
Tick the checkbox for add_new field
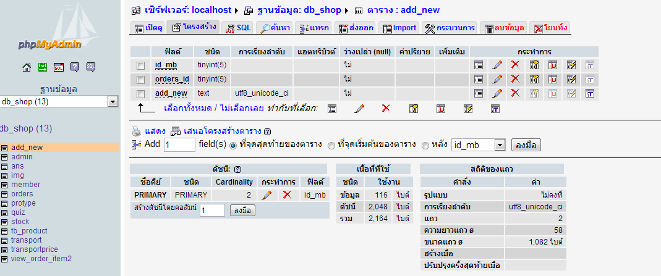(x=141, y=94)
